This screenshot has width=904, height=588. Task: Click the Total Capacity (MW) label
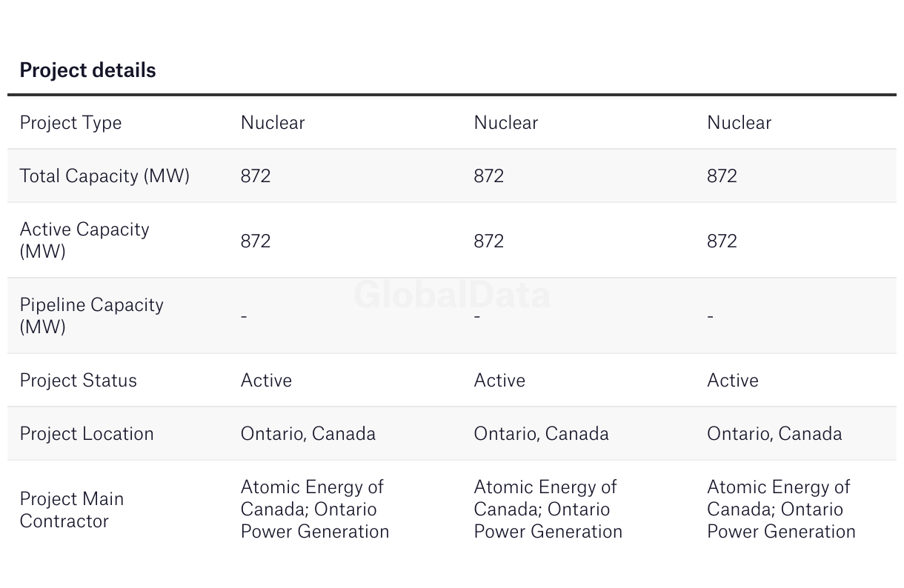pyautogui.click(x=104, y=176)
